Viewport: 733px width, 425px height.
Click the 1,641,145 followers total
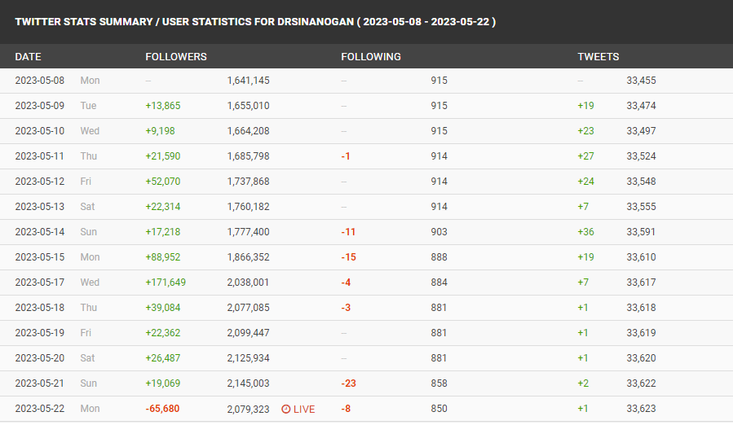tap(248, 81)
